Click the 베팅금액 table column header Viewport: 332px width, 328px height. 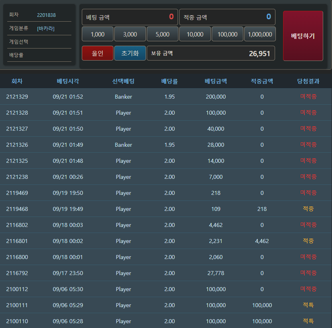pyautogui.click(x=216, y=81)
